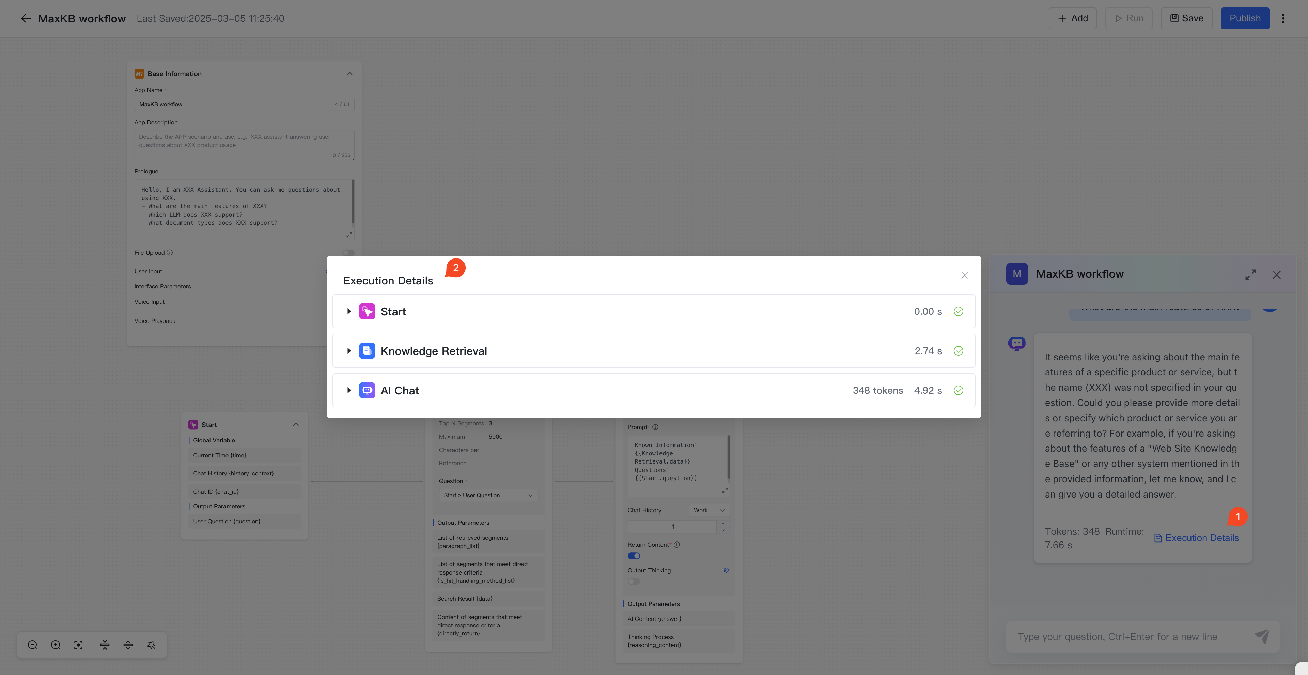Increase the chat history count stepper

[723, 523]
